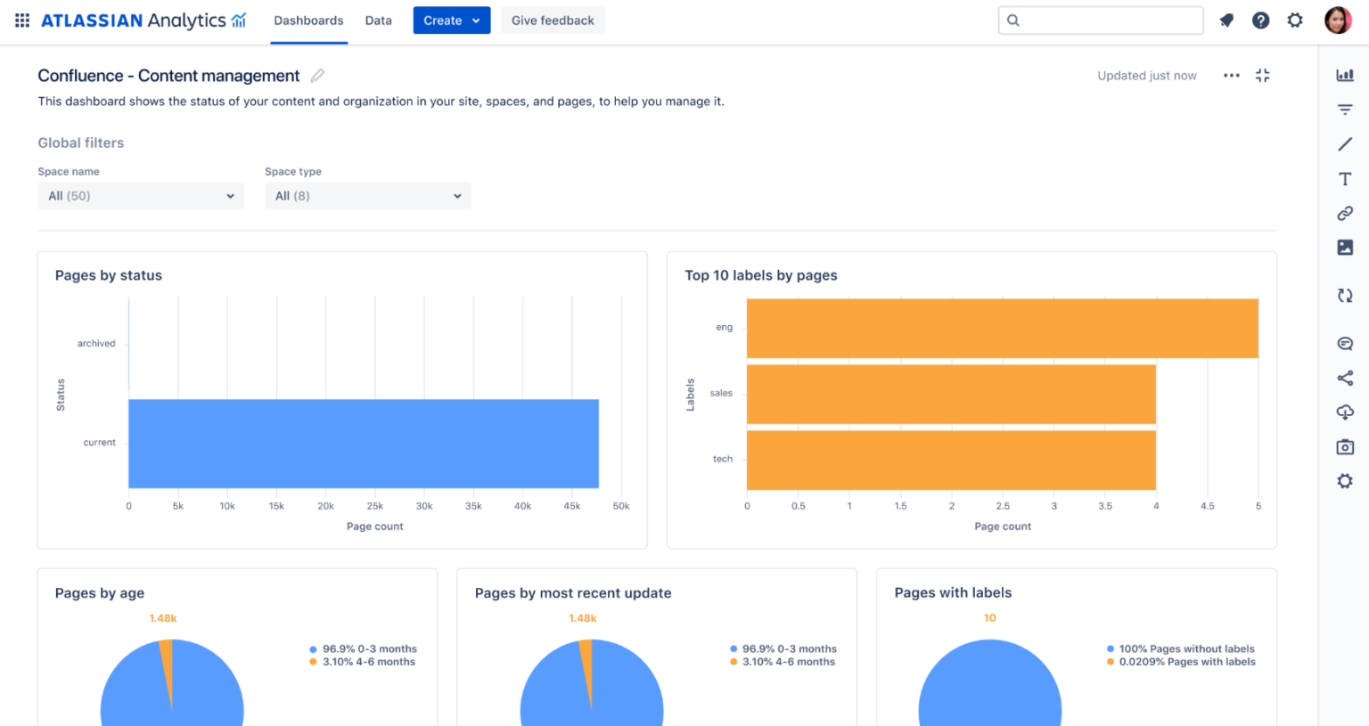Open the insert link tool

pos(1344,213)
